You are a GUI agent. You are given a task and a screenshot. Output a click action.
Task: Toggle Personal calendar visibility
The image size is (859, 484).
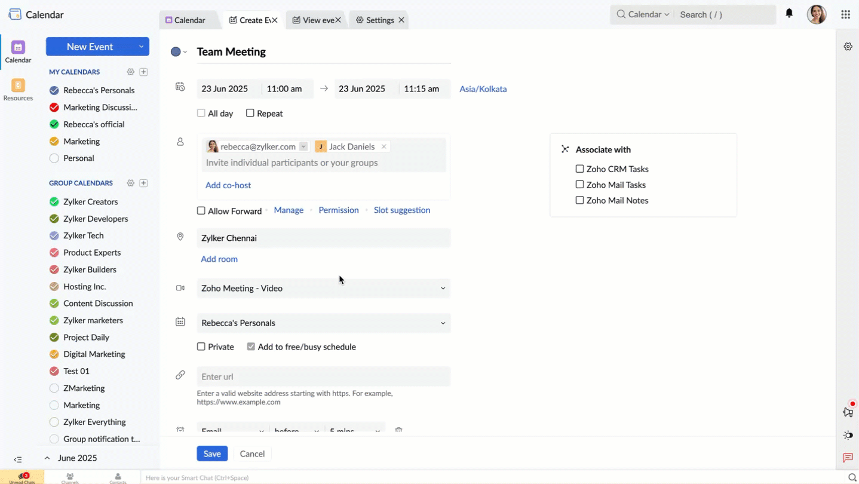tap(54, 158)
